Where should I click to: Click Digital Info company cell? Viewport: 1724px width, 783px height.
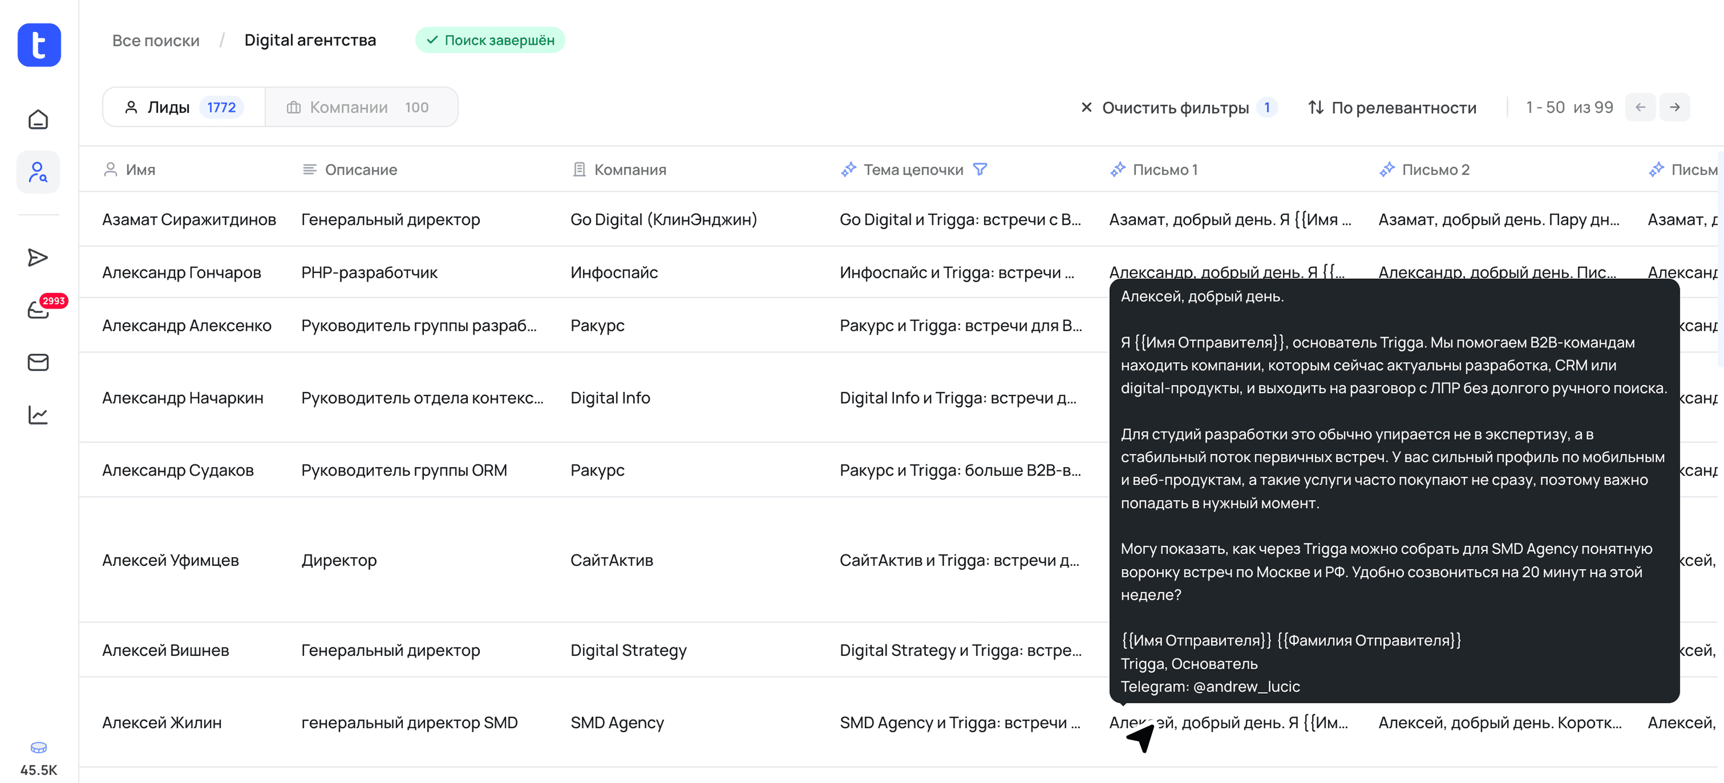tap(610, 398)
